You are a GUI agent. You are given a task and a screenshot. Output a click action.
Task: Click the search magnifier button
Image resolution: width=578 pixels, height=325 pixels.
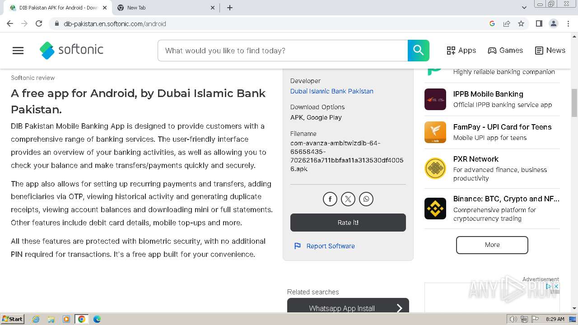(418, 51)
